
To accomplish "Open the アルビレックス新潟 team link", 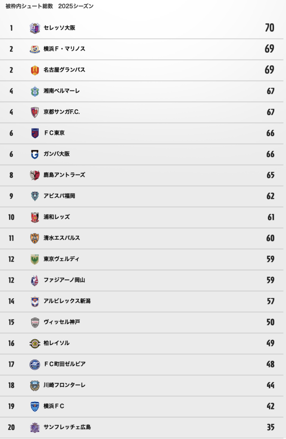I will click(67, 301).
